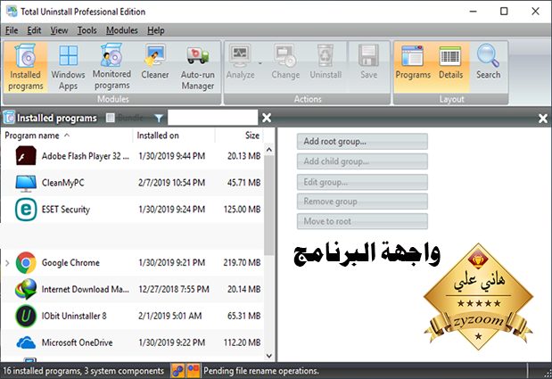Click the 112.20 MB size value

tap(243, 342)
